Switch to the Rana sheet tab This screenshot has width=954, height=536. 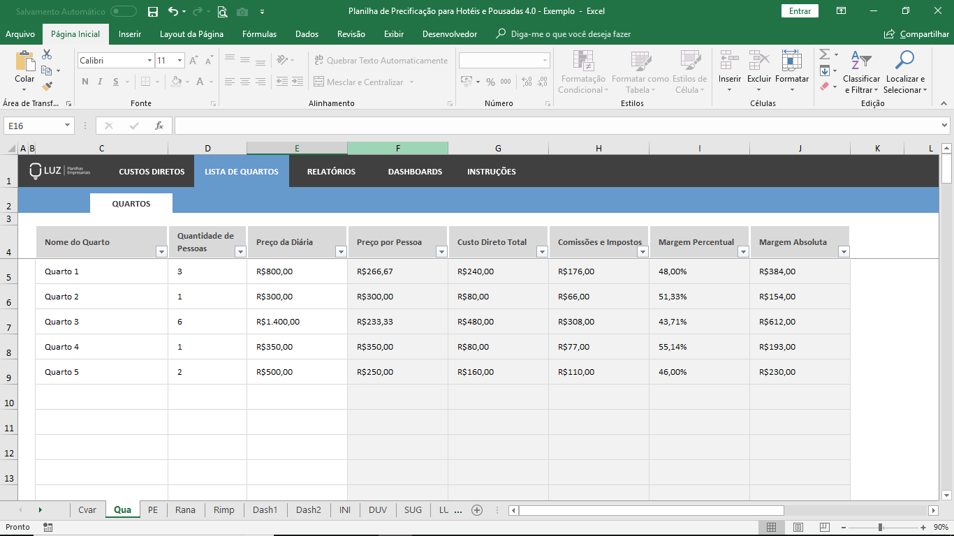click(185, 510)
